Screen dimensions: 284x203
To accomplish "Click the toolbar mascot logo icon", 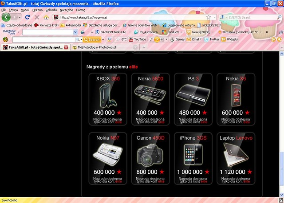I will point(5,39).
